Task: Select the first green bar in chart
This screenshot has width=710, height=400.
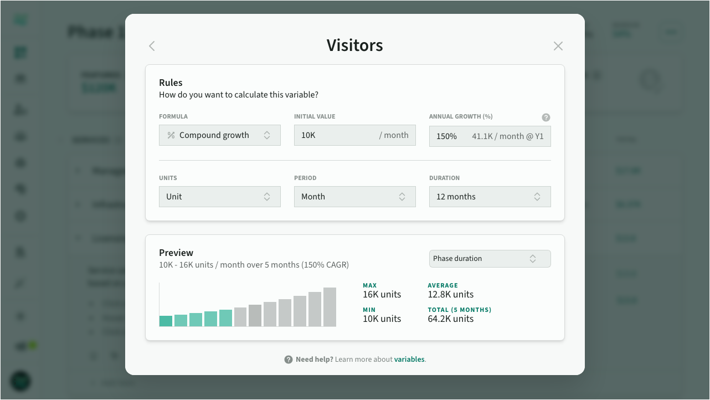Action: click(166, 321)
